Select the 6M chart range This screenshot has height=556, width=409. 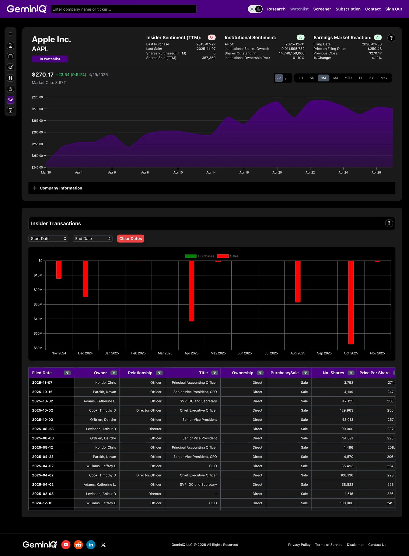335,78
